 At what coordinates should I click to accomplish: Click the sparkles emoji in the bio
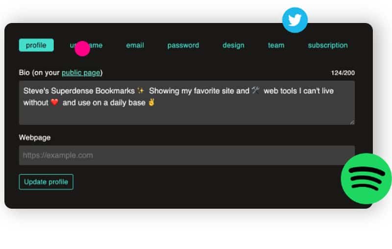[x=141, y=91]
